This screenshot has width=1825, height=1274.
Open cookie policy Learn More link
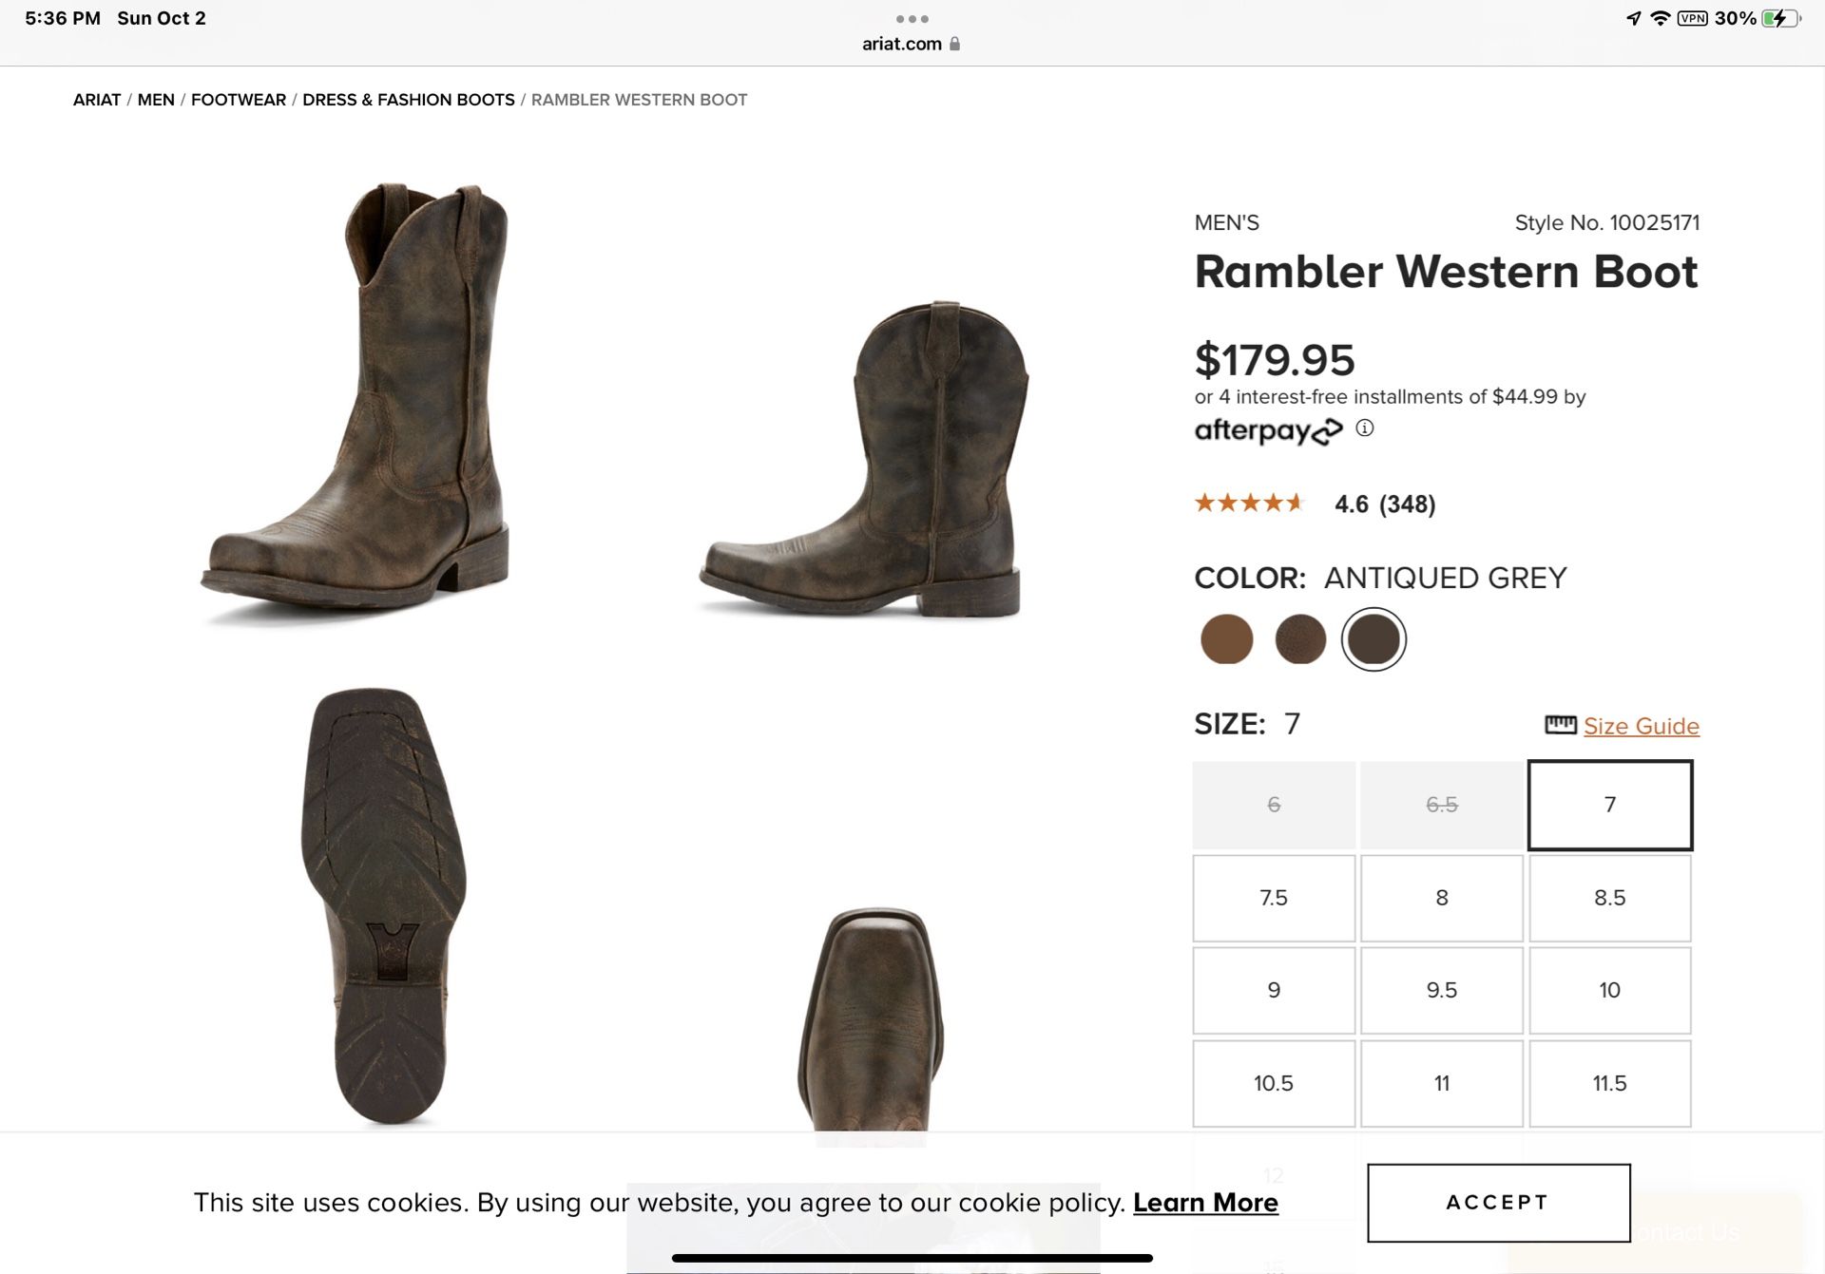pyautogui.click(x=1205, y=1202)
